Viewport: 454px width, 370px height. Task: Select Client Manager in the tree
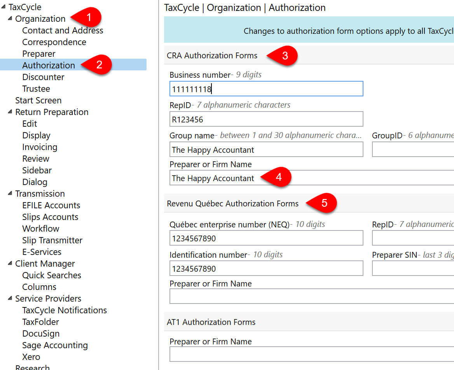tap(45, 264)
